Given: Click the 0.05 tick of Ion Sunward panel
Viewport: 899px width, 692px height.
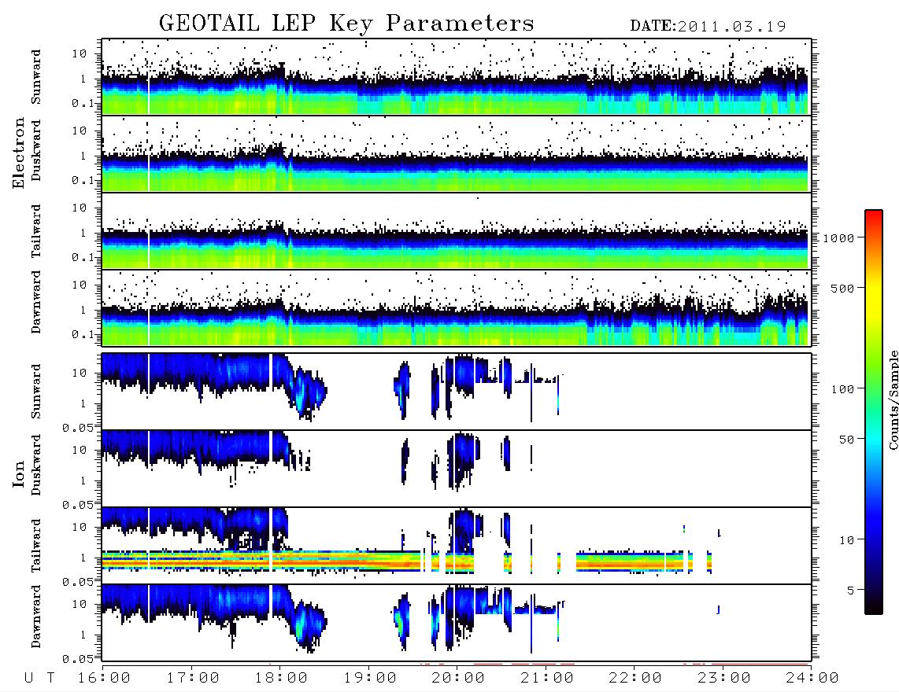Looking at the screenshot, I should (x=78, y=428).
